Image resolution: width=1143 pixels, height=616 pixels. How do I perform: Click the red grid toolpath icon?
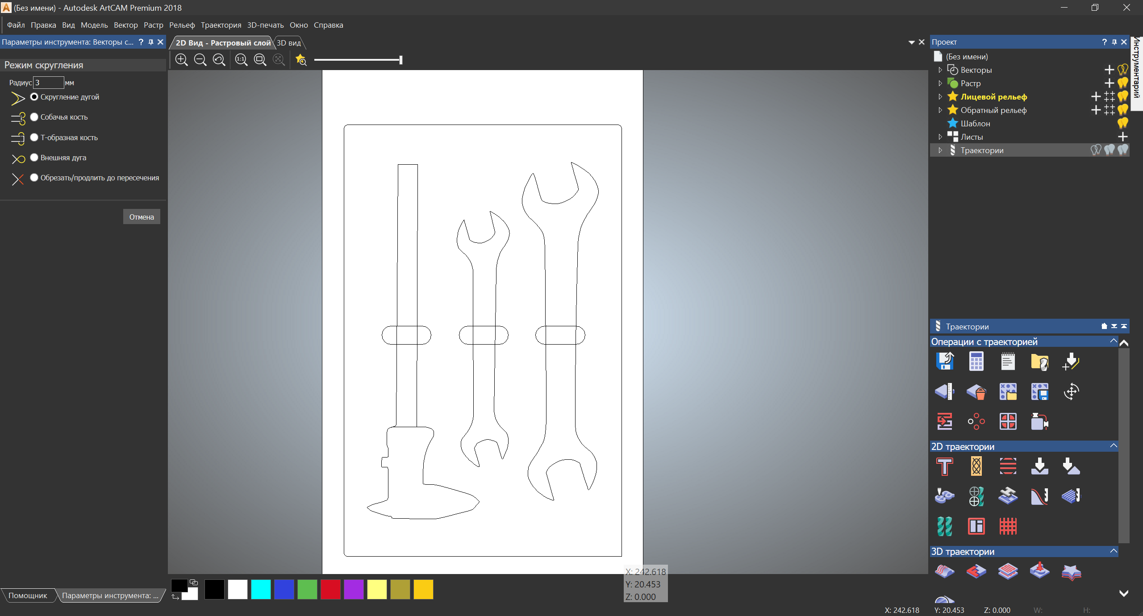pos(1008,526)
